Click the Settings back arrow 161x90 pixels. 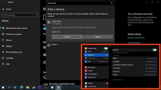coord(3,2)
